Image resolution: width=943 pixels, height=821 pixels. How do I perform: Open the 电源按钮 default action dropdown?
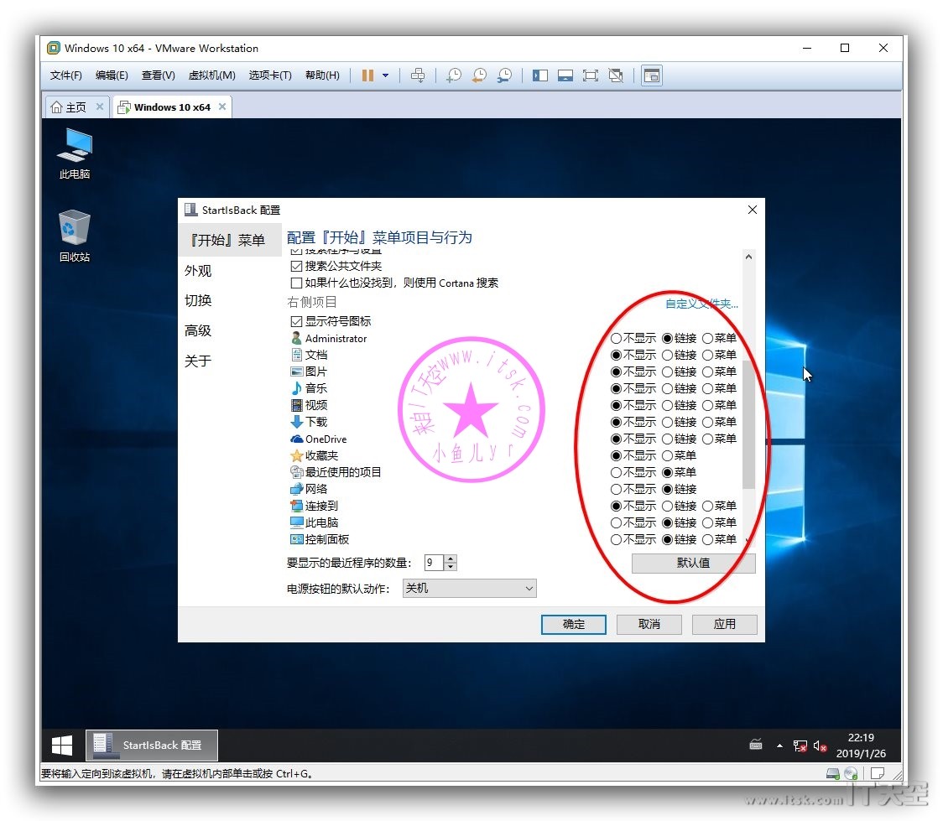click(469, 589)
